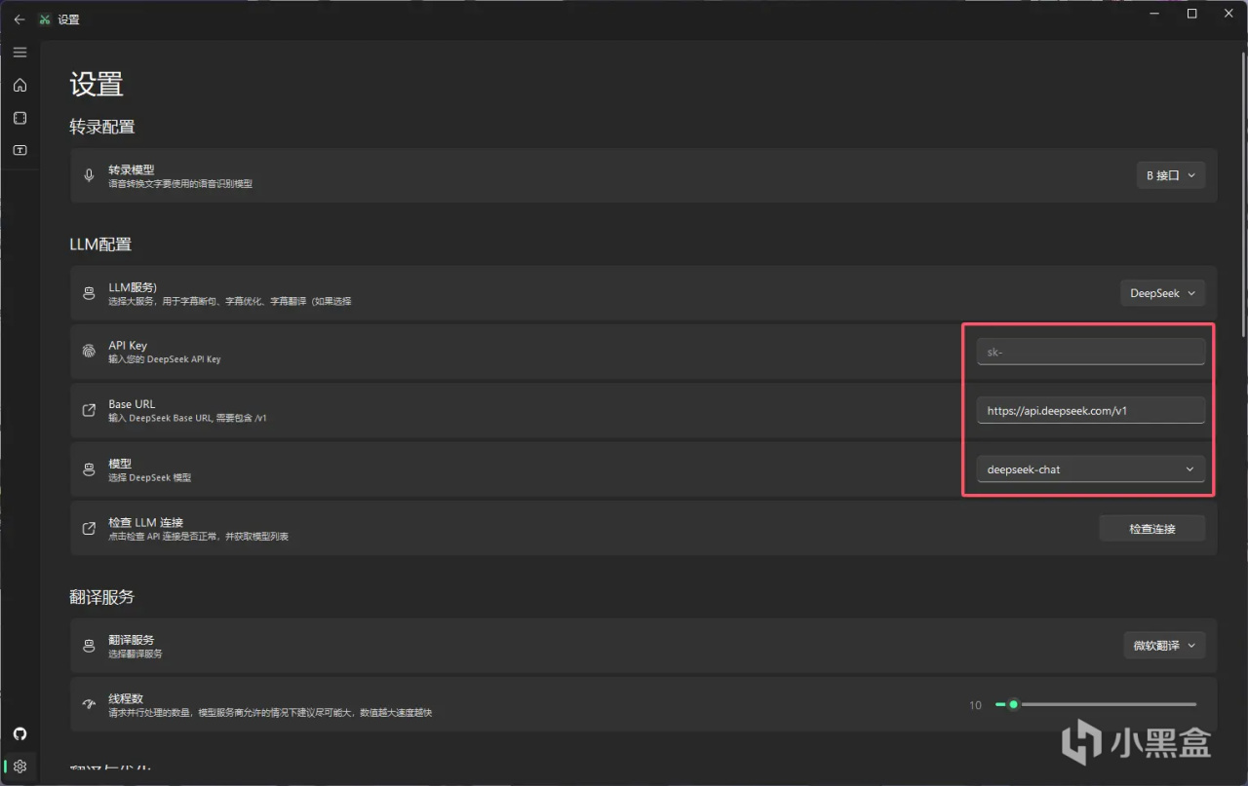
Task: Go back using the title bar arrow
Action: coord(19,19)
